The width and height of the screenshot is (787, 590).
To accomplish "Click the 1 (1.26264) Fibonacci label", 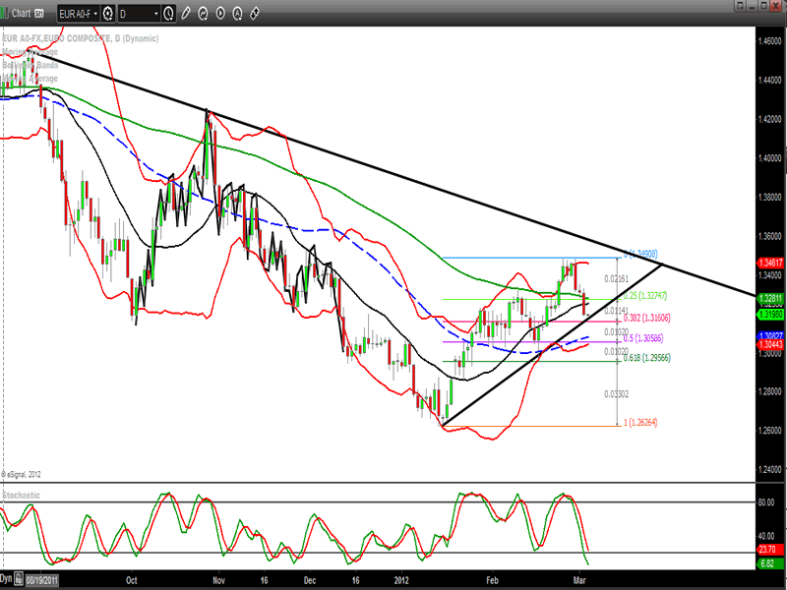I will pyautogui.click(x=640, y=423).
